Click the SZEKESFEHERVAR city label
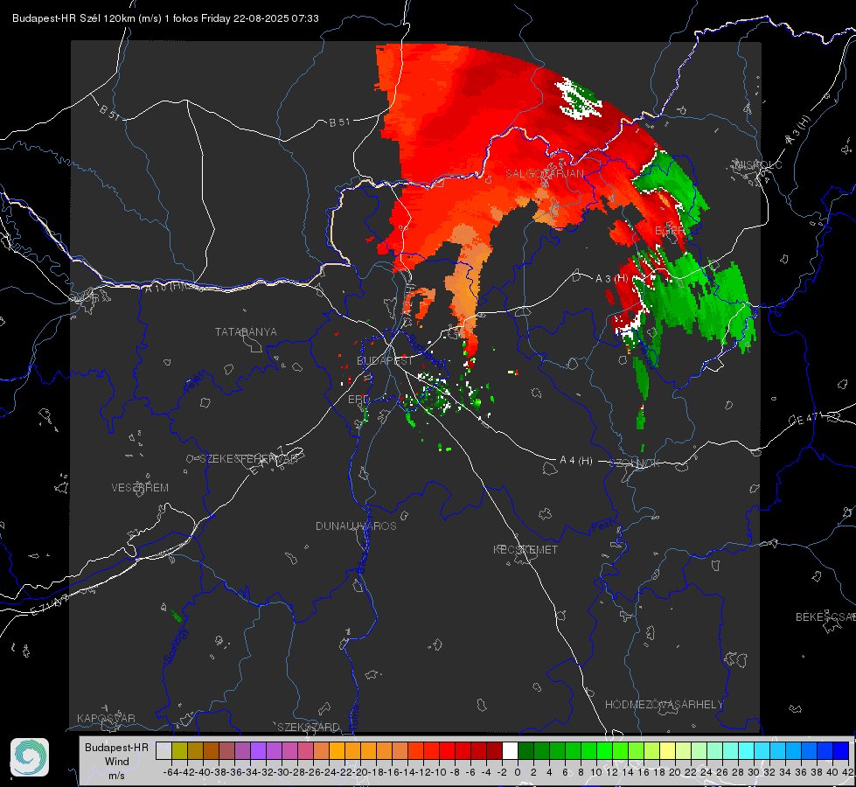 coord(247,458)
